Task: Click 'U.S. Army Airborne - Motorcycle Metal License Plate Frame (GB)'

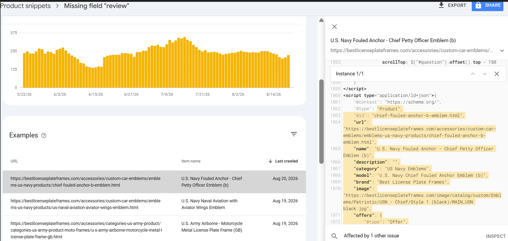Action: point(212,227)
